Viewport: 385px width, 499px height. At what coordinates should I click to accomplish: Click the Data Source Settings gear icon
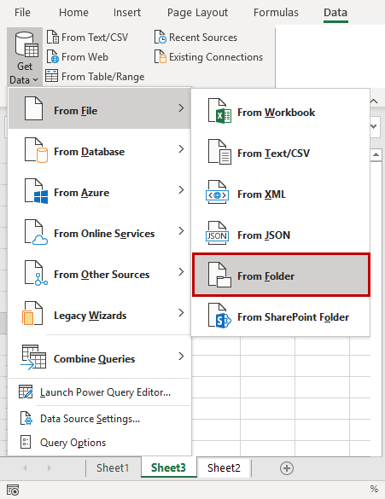click(26, 418)
